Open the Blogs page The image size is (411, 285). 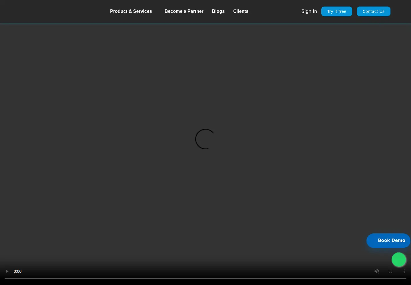coord(218,11)
